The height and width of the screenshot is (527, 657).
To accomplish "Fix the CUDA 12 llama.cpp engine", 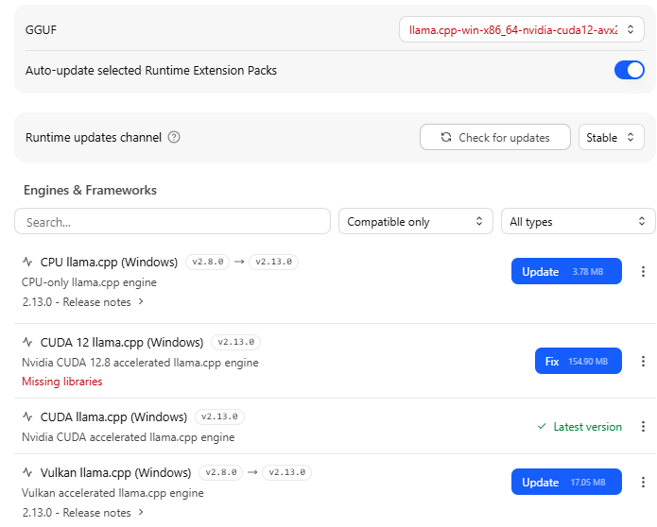I will coord(578,361).
